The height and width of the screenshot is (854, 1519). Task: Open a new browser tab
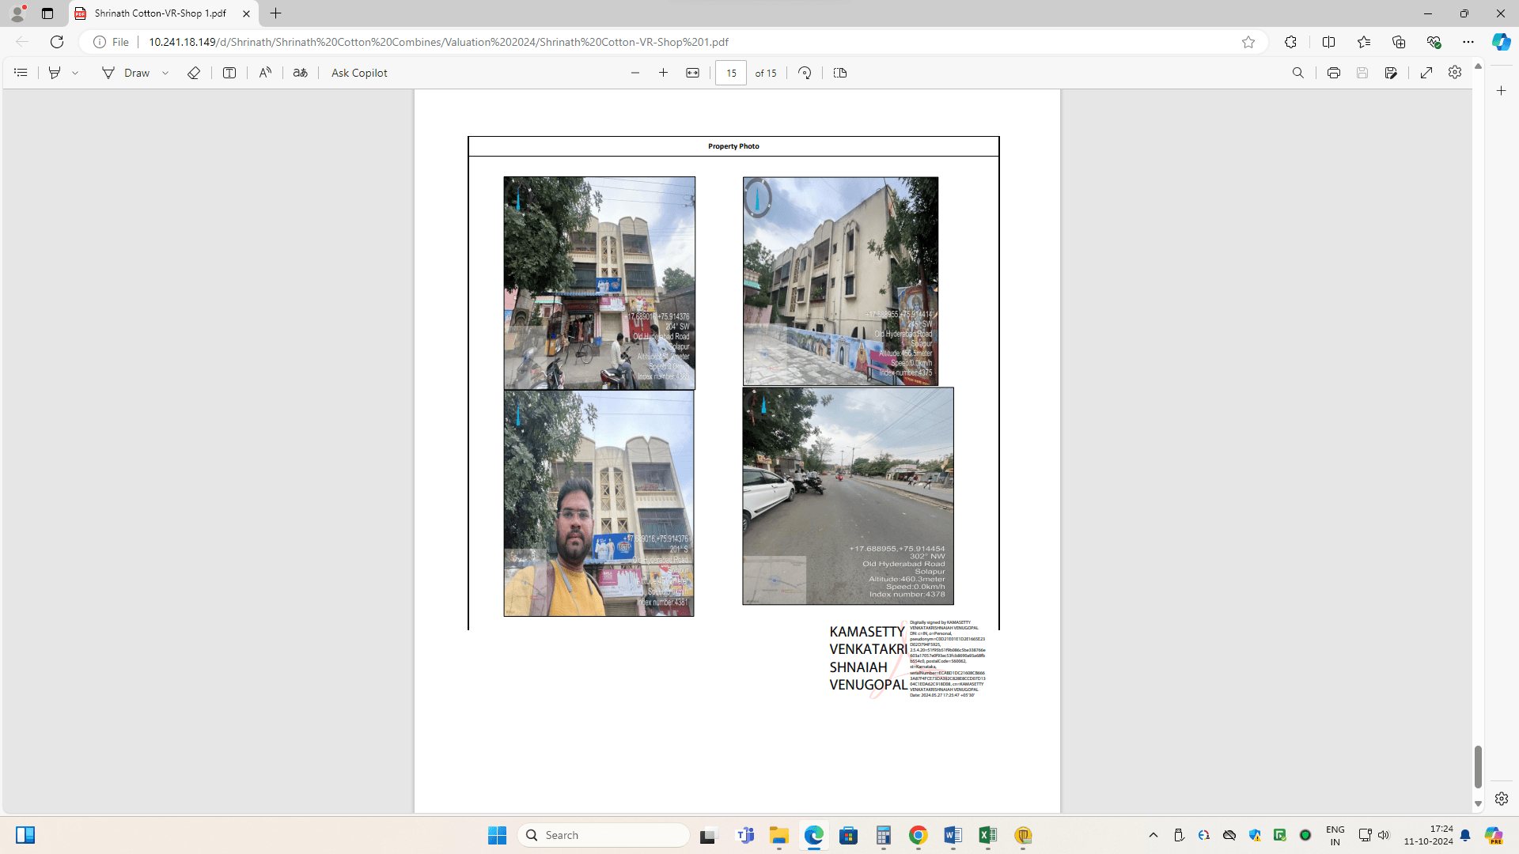pos(275,13)
